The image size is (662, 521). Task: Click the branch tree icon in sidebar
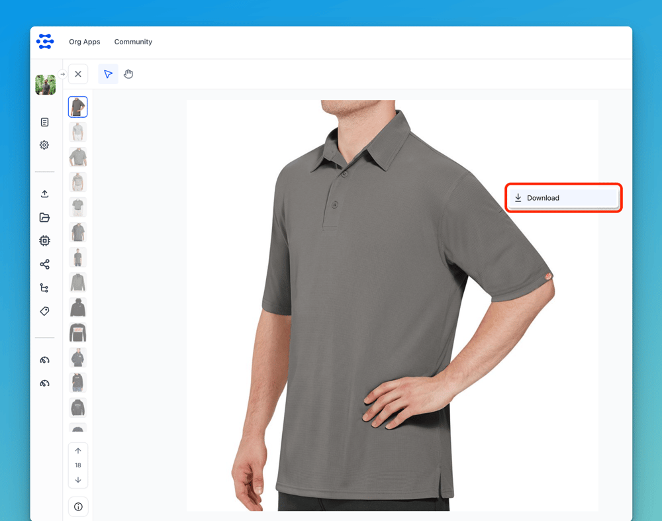pyautogui.click(x=44, y=288)
